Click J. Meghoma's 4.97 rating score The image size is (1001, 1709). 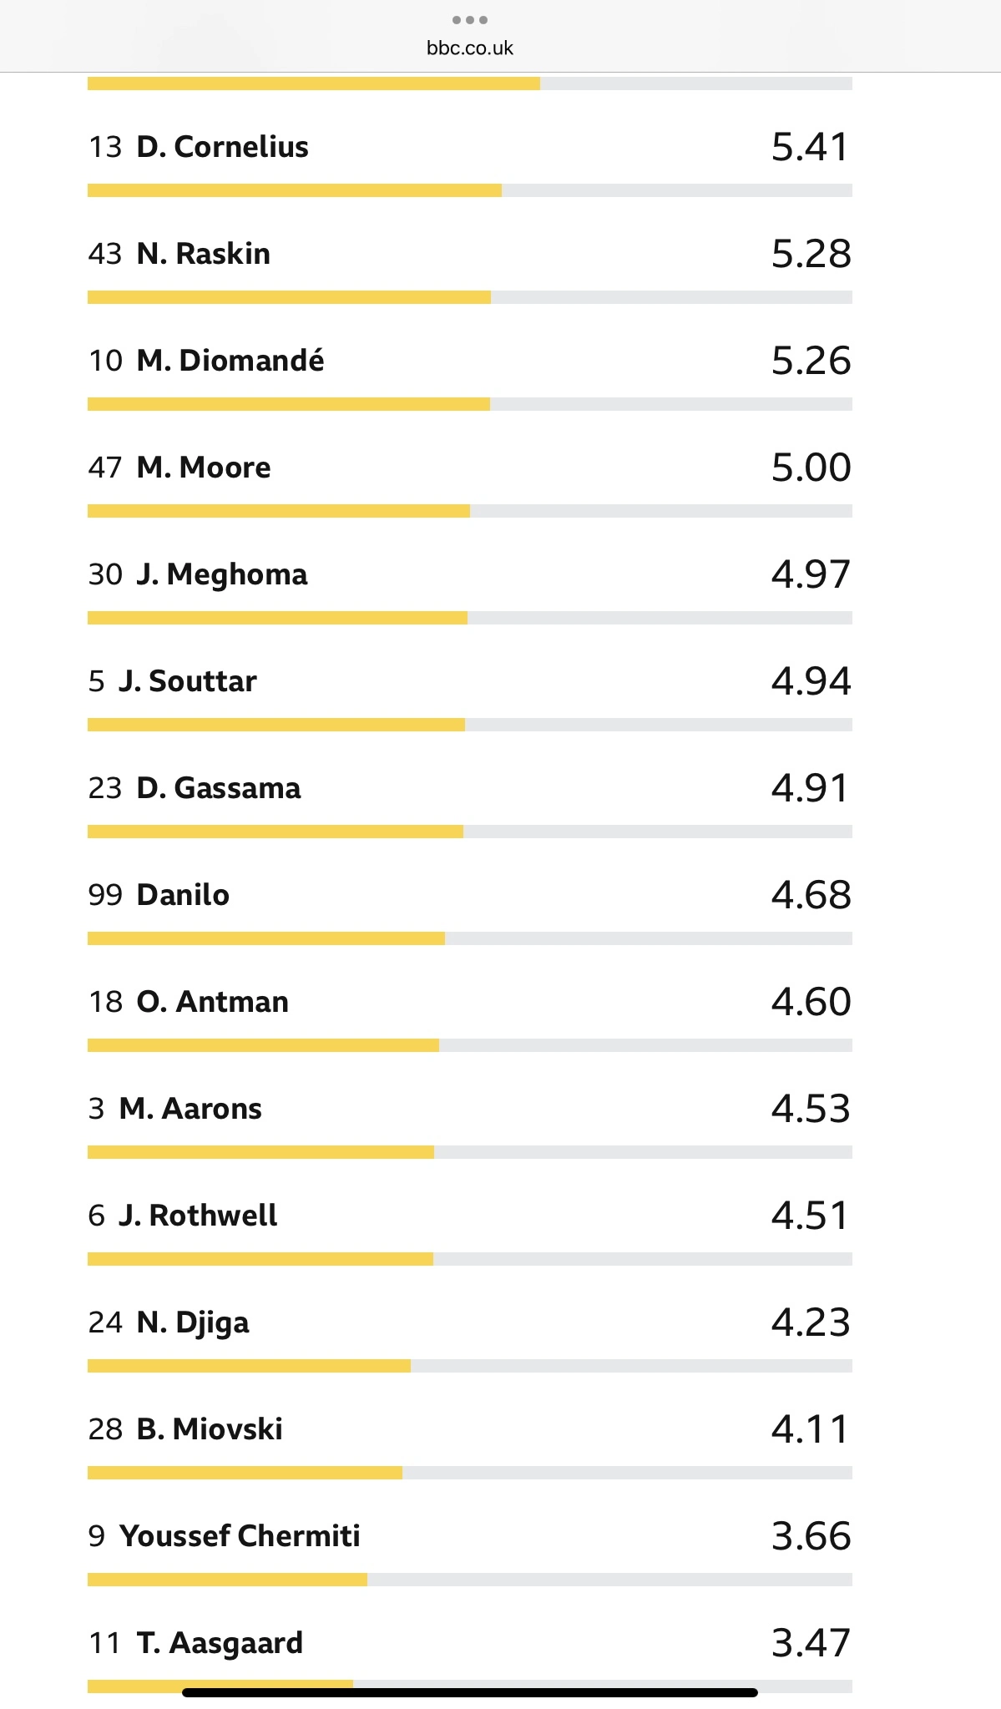[x=810, y=574]
